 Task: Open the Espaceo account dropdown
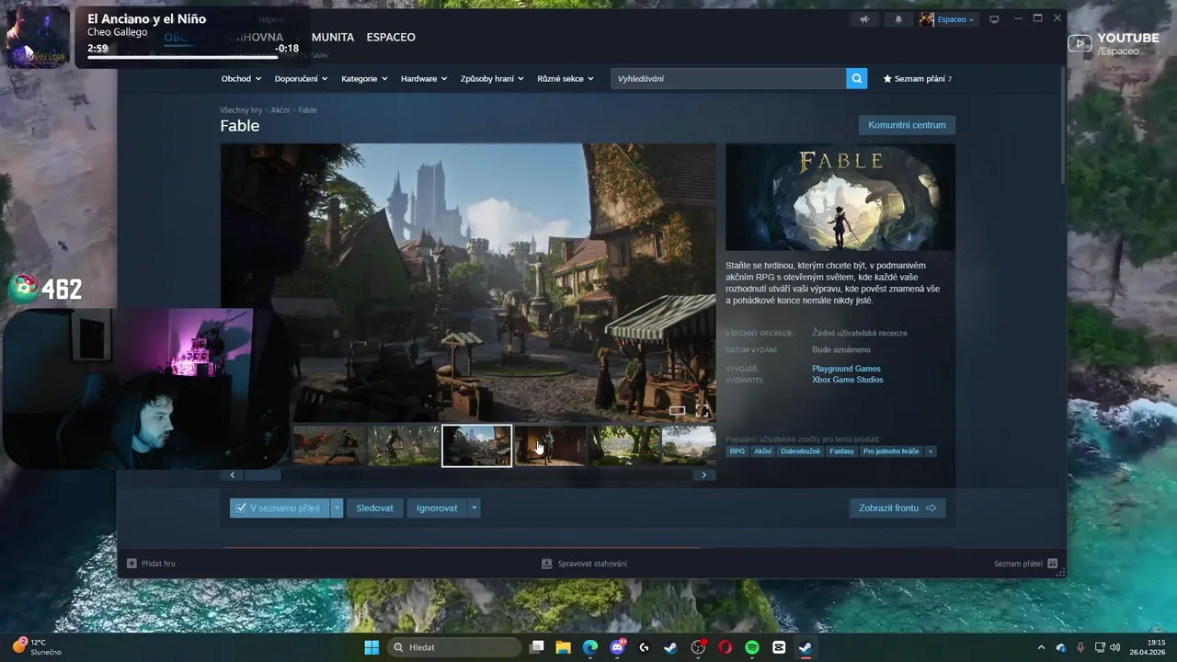point(955,19)
